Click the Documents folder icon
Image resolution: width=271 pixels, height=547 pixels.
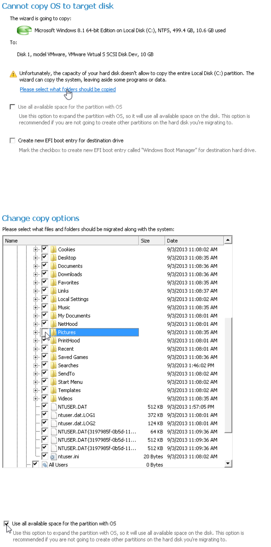54,266
